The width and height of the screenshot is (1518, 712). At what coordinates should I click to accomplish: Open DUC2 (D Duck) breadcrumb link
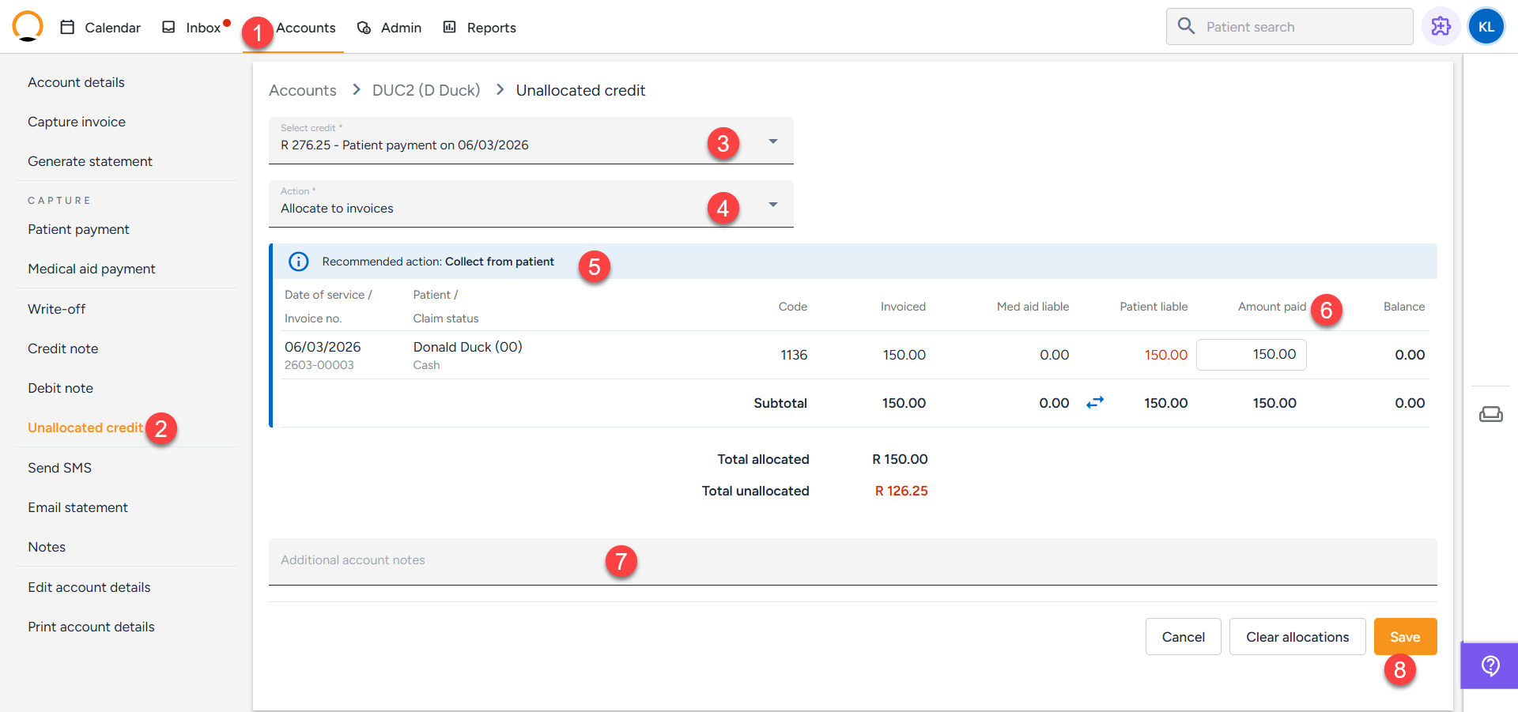[426, 90]
